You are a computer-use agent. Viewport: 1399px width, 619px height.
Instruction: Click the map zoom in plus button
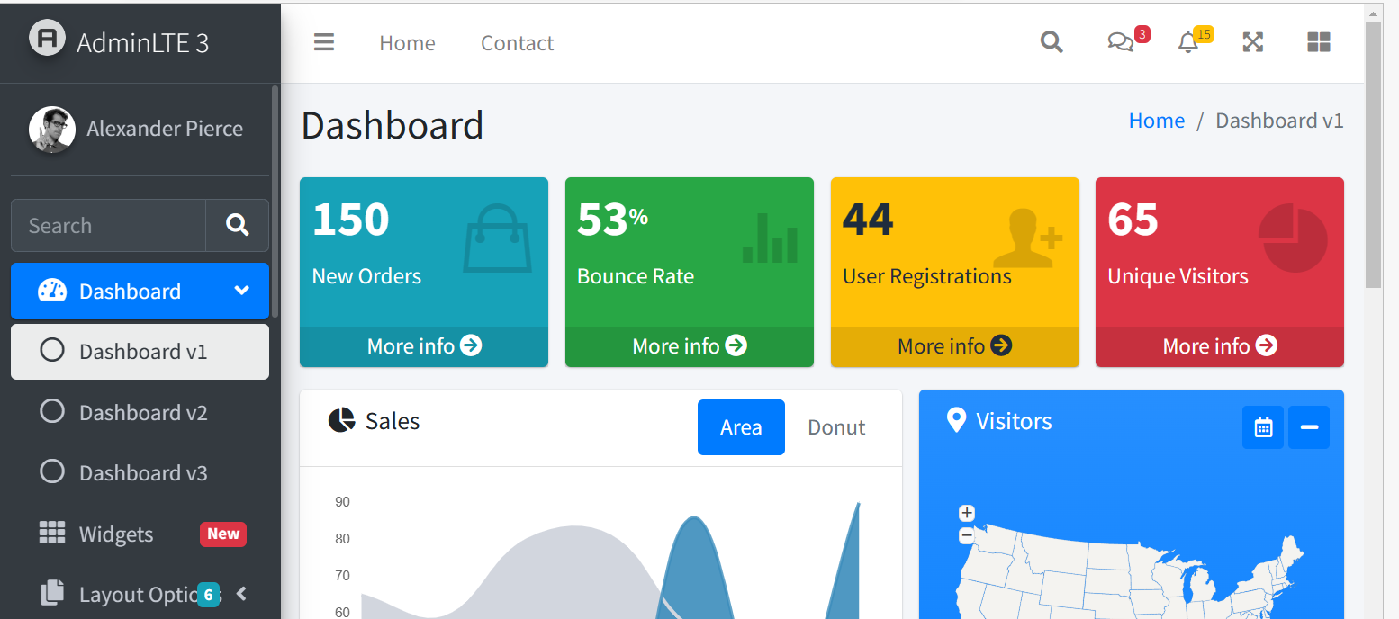(x=967, y=513)
